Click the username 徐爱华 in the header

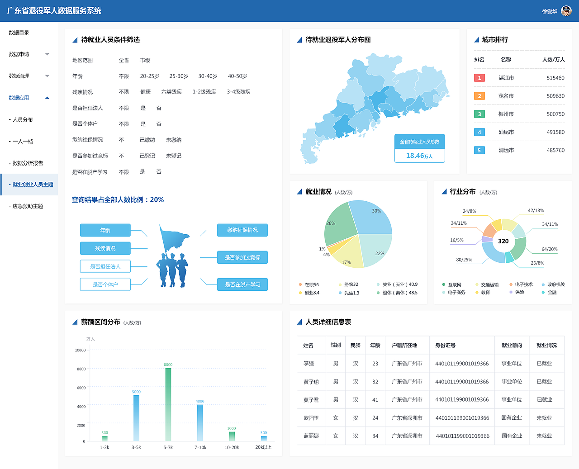tap(550, 11)
